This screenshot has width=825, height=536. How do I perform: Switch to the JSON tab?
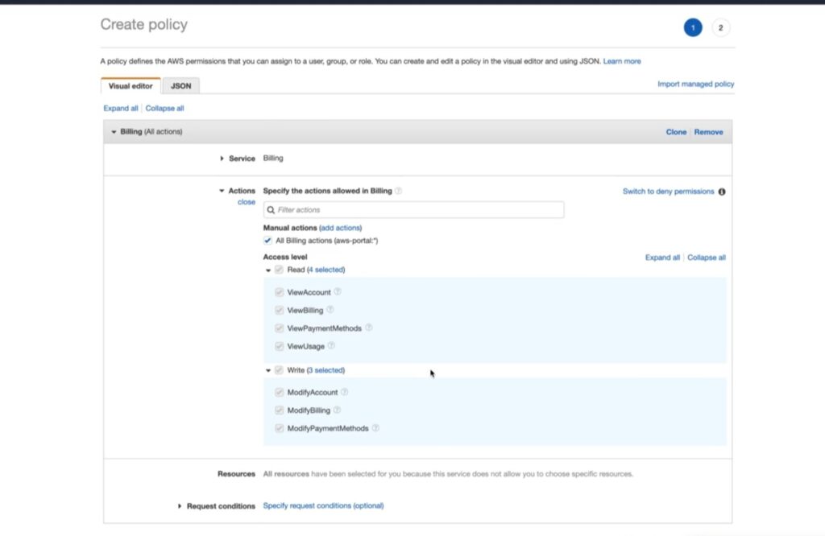pyautogui.click(x=181, y=85)
